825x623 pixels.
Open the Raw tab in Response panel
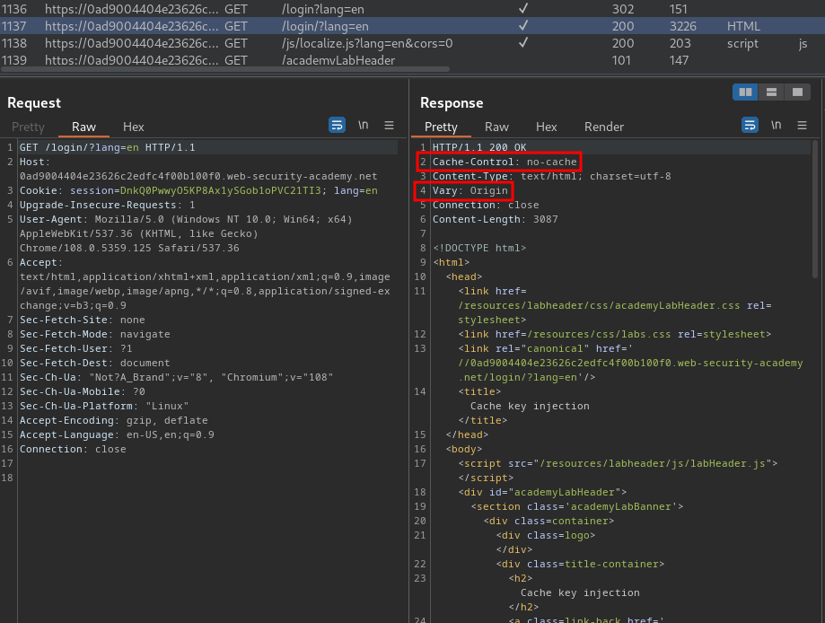tap(496, 127)
